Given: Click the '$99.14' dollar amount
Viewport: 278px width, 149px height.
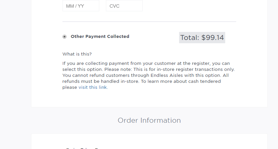Looking at the screenshot, I should point(213,38).
